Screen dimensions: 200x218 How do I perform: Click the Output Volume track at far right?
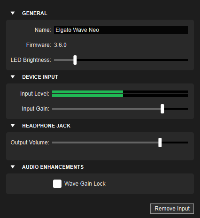(187, 143)
